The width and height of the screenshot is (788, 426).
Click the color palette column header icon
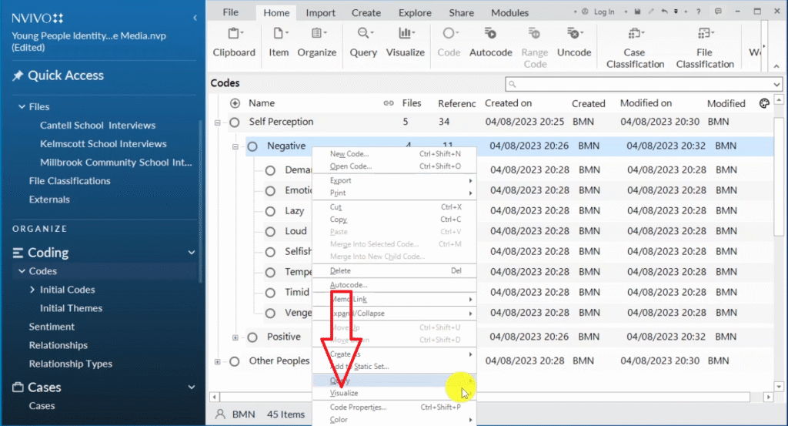click(x=764, y=103)
